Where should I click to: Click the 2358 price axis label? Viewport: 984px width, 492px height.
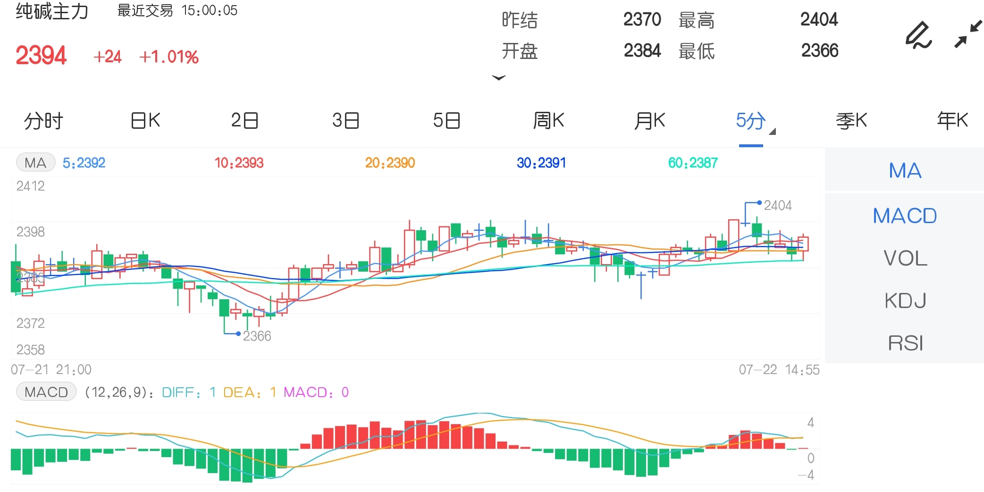(31, 350)
